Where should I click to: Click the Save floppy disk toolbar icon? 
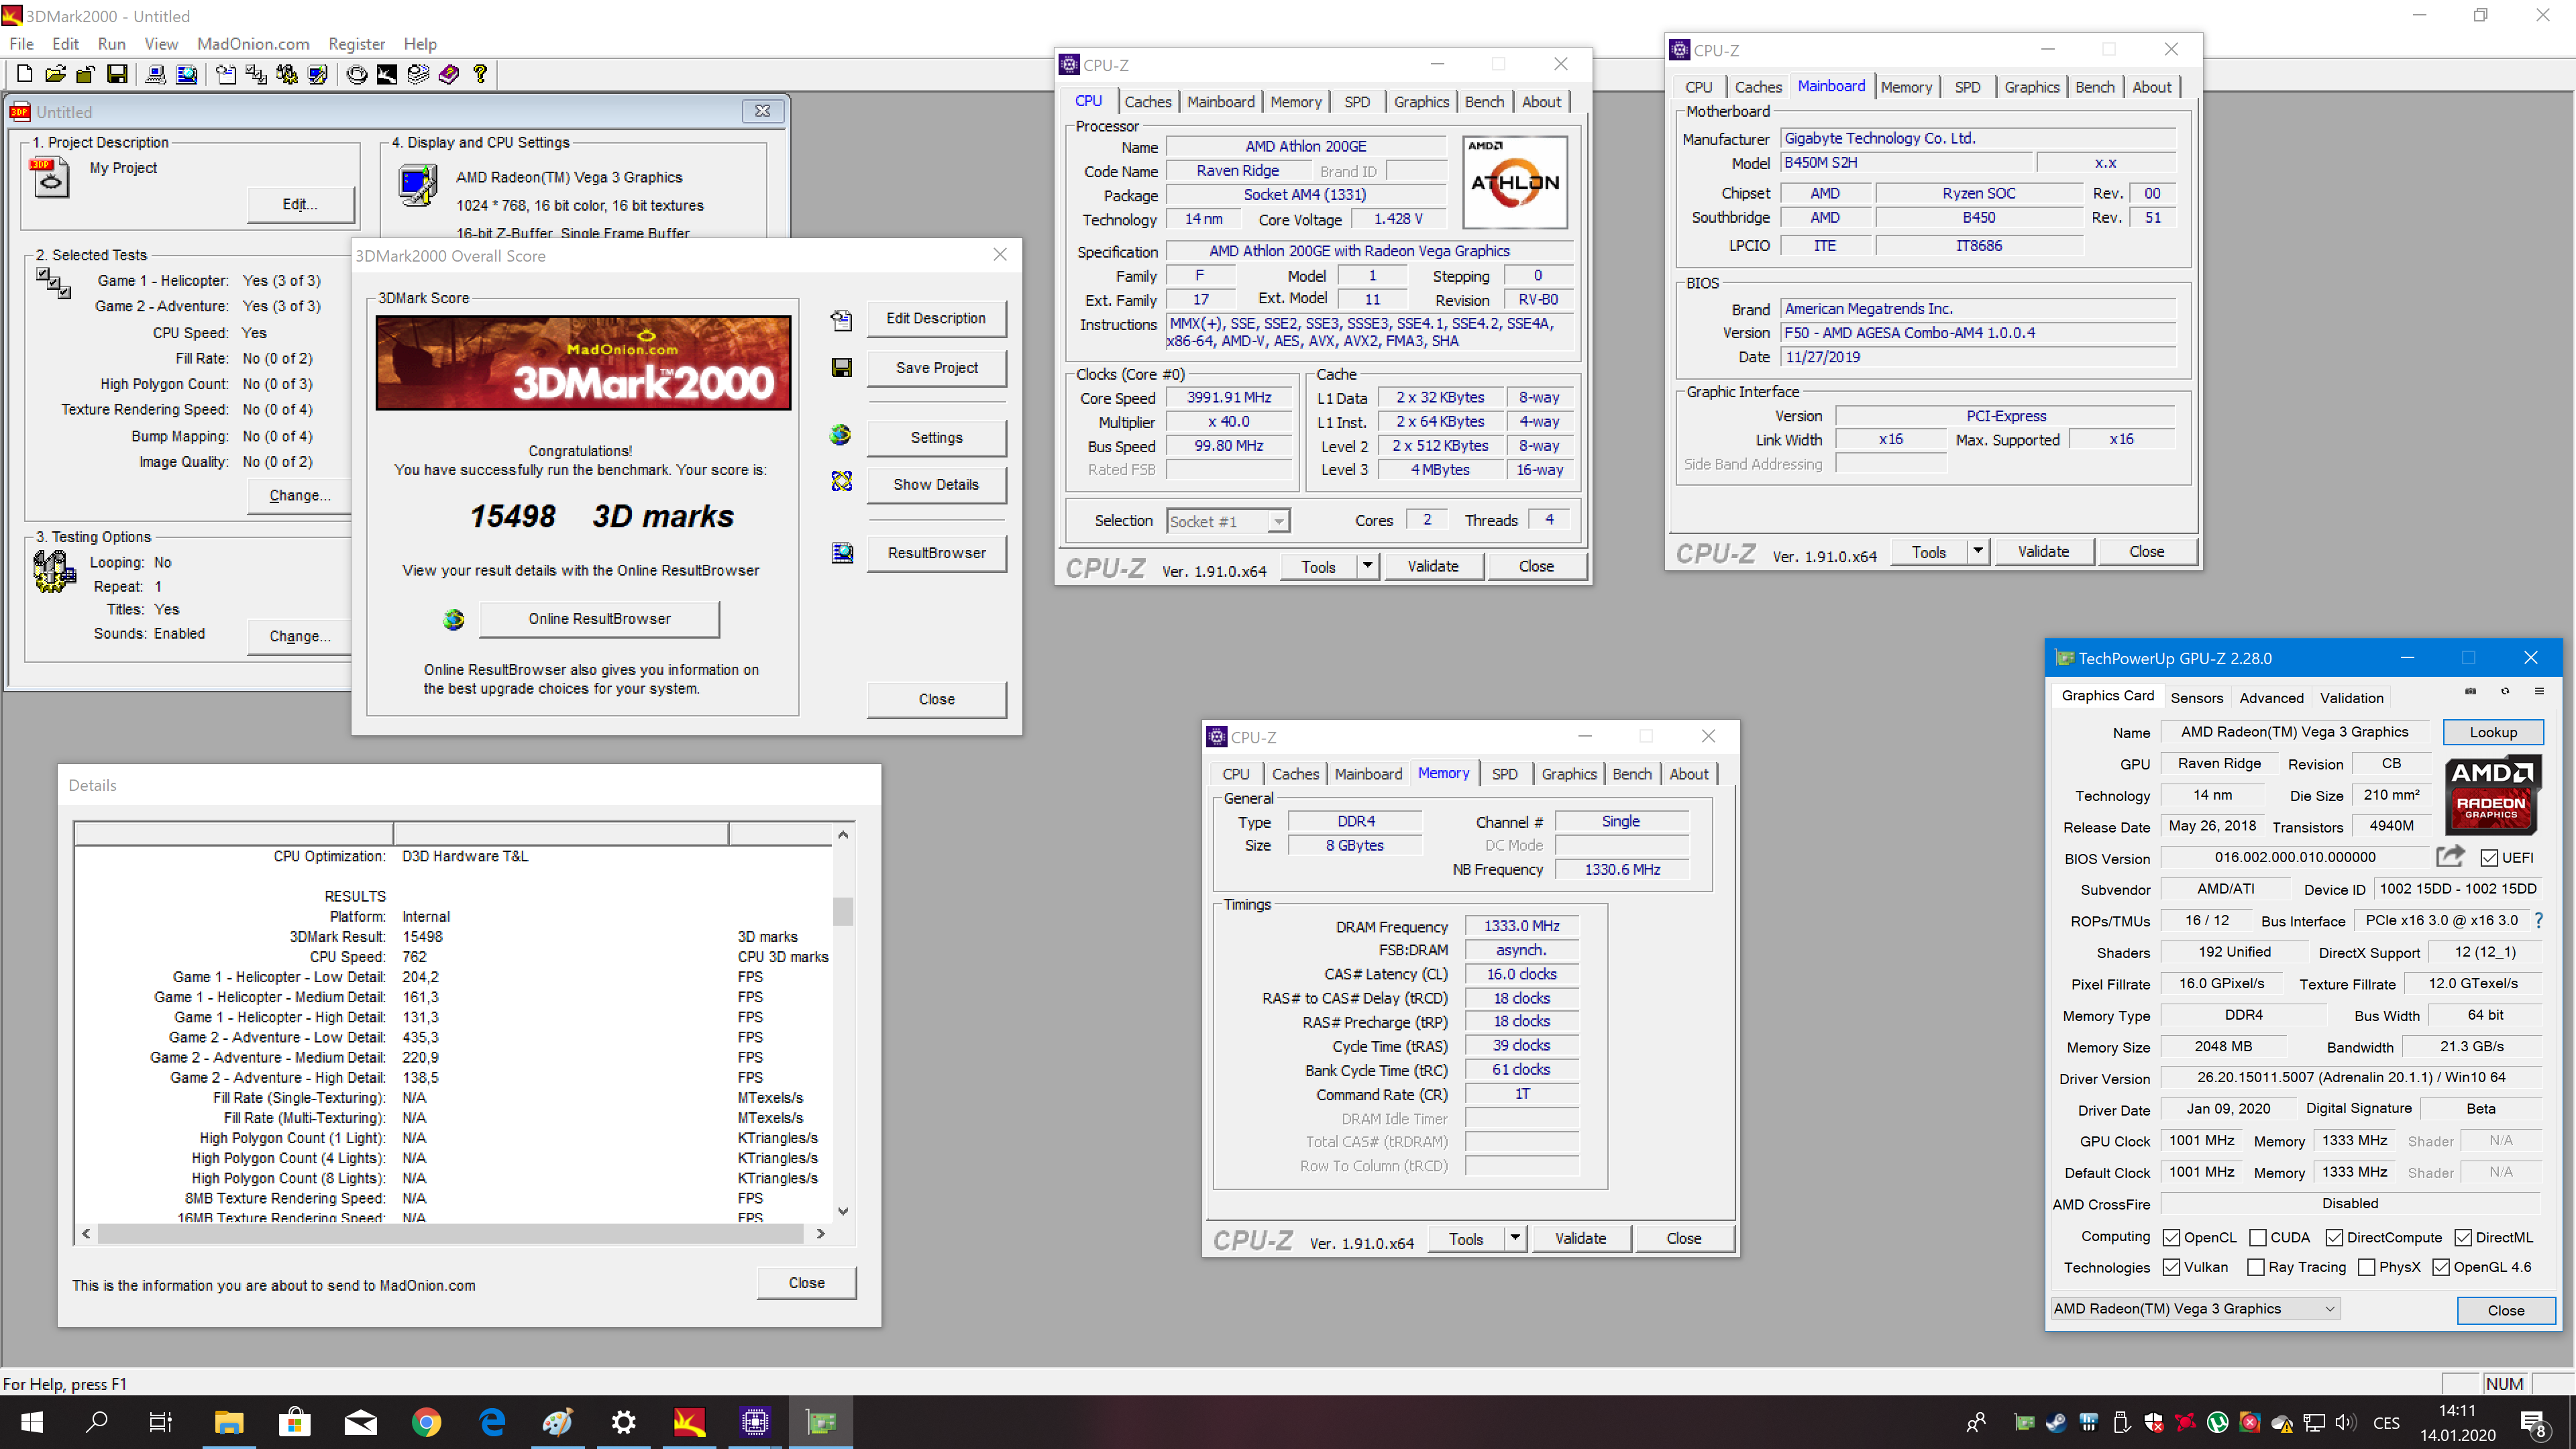117,74
